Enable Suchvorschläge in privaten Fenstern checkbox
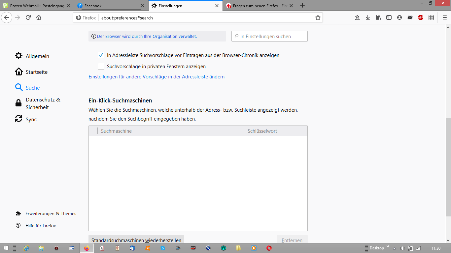 (101, 67)
